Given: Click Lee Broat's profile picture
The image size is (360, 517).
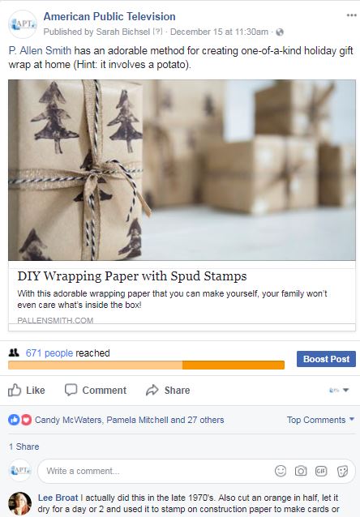Looking at the screenshot, I should pyautogui.click(x=19, y=503).
